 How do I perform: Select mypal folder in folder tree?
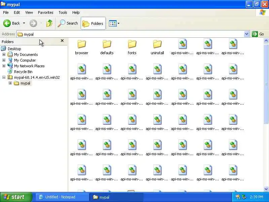pos(25,83)
